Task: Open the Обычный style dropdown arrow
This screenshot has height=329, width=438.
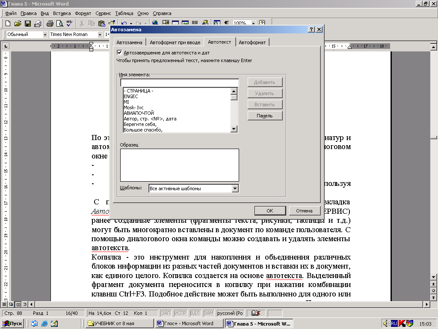Action: pos(45,34)
